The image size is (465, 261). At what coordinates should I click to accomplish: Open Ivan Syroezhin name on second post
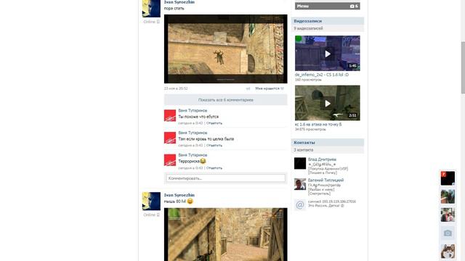179,195
